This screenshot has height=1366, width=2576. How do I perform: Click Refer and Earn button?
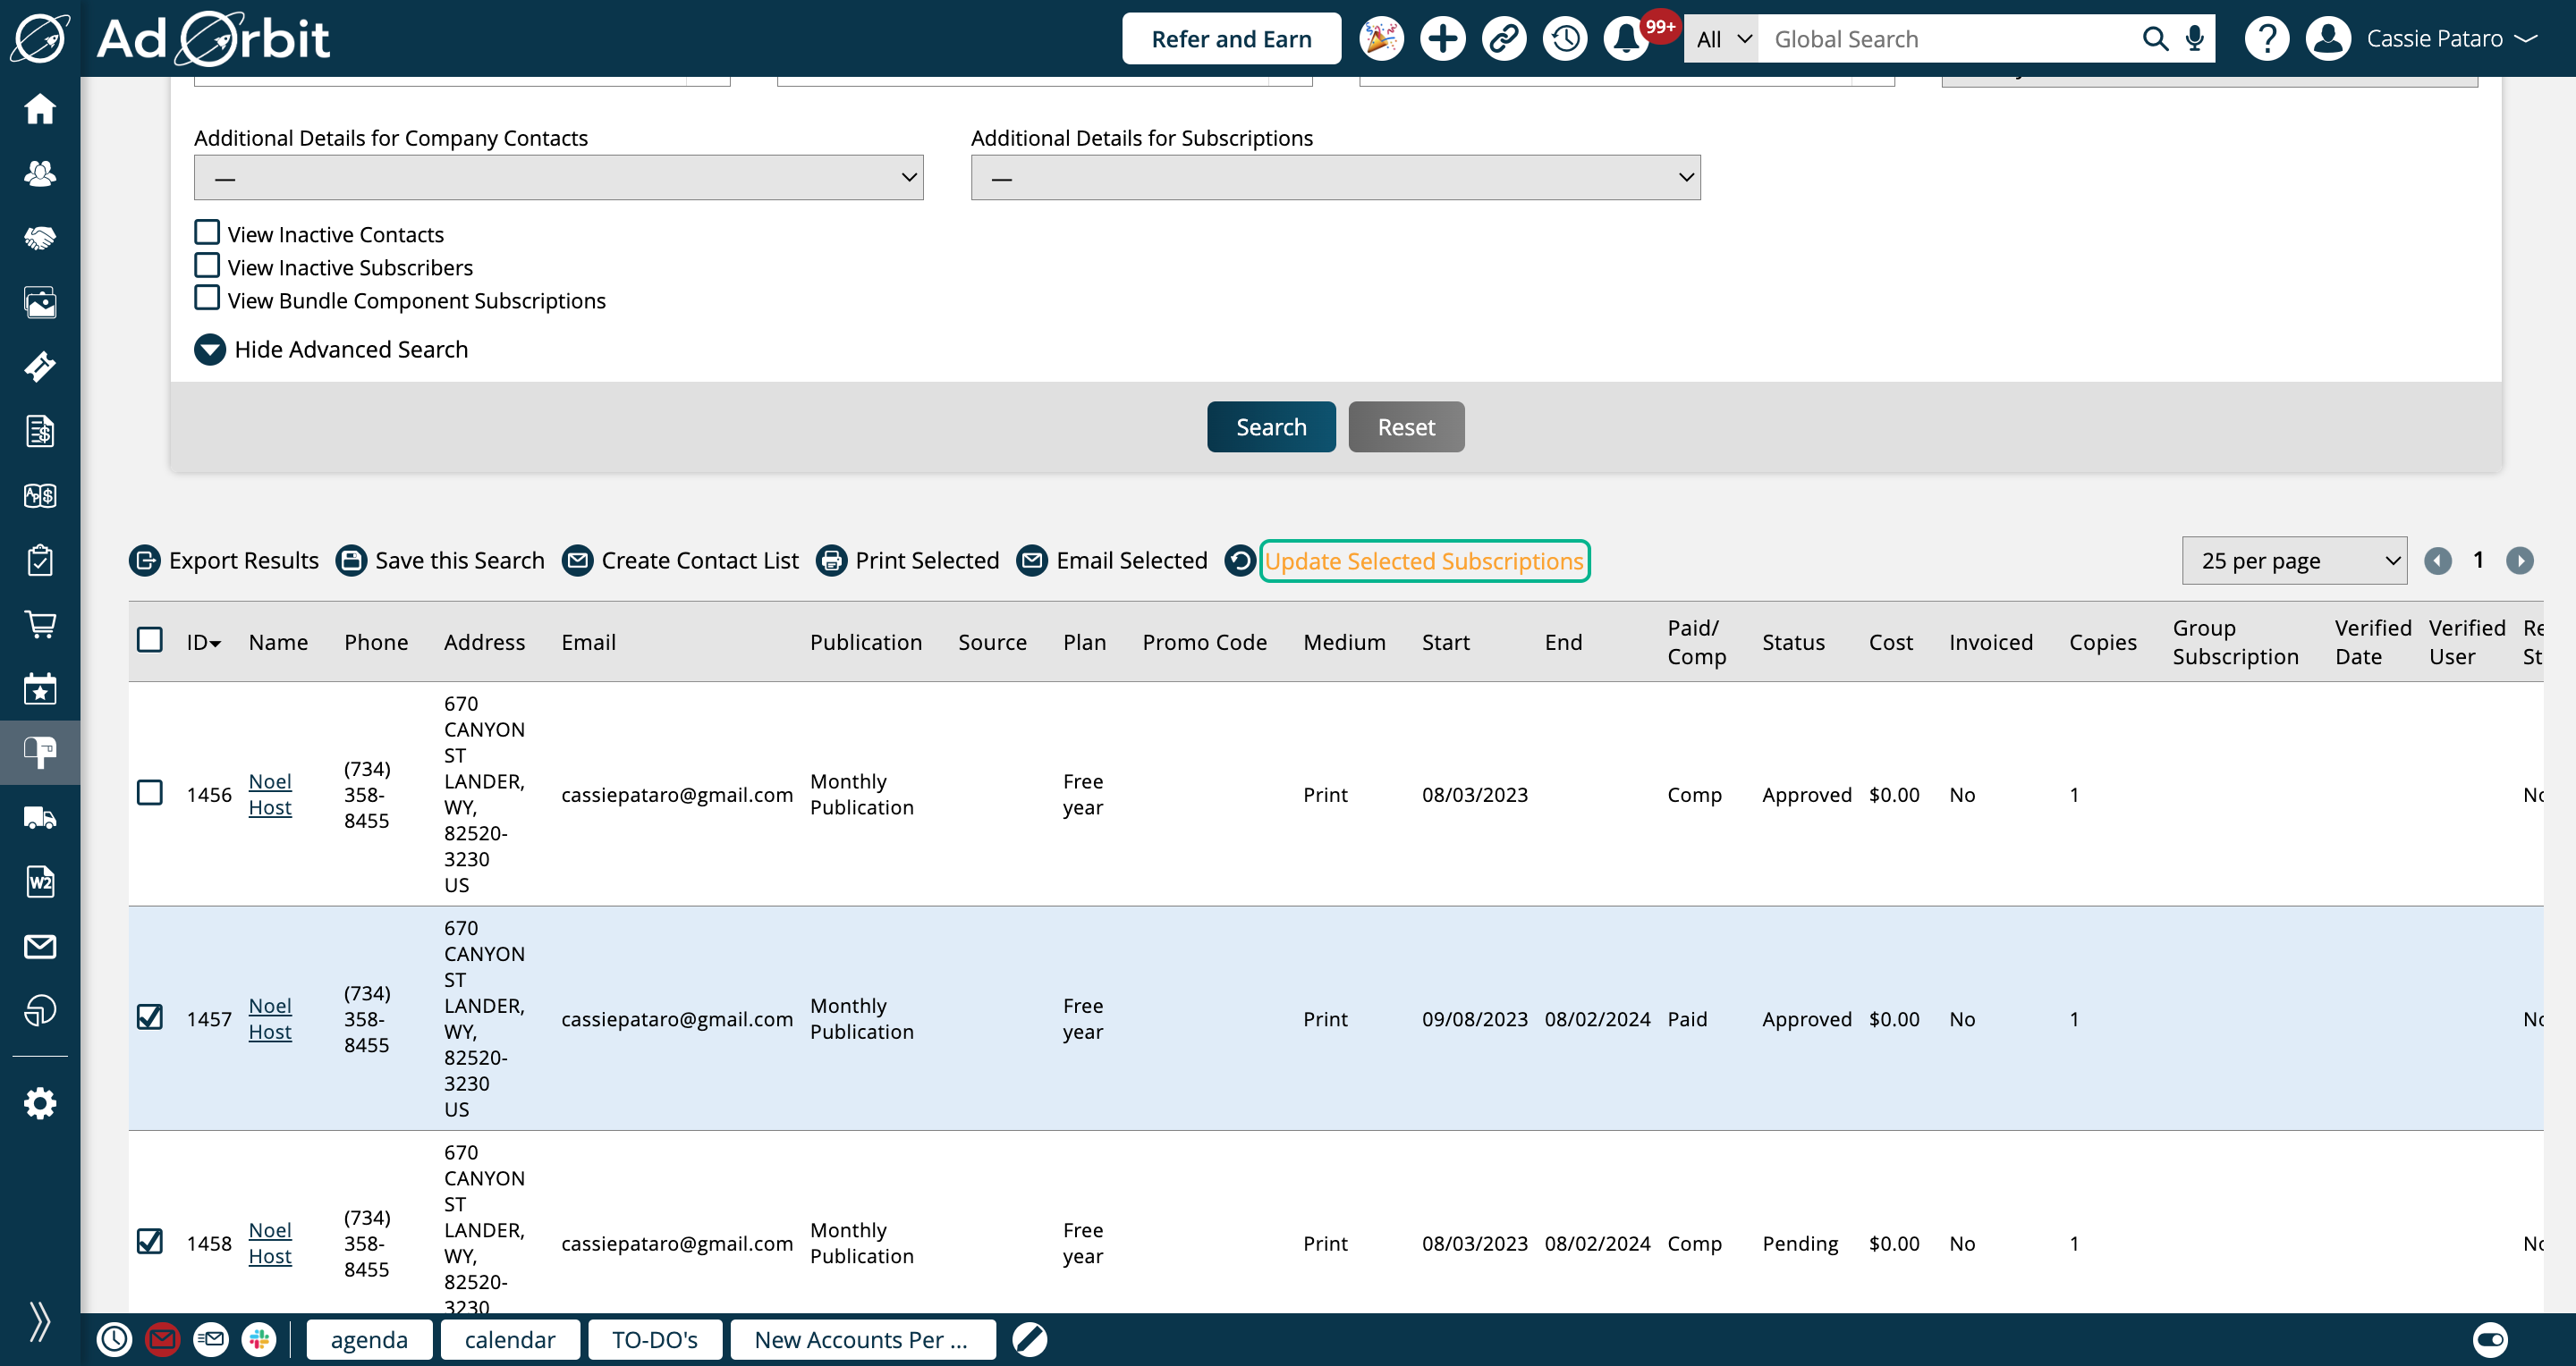click(x=1231, y=39)
